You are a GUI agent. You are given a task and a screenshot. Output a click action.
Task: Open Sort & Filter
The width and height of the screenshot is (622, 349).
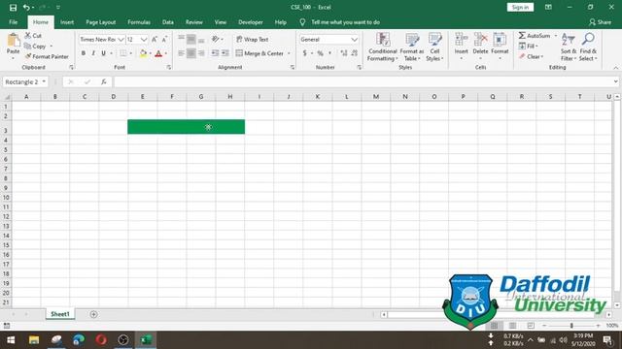tap(569, 48)
